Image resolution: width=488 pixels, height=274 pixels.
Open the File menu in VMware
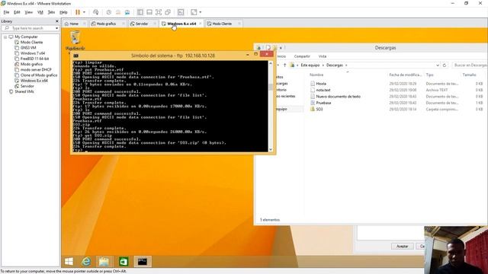pos(6,12)
